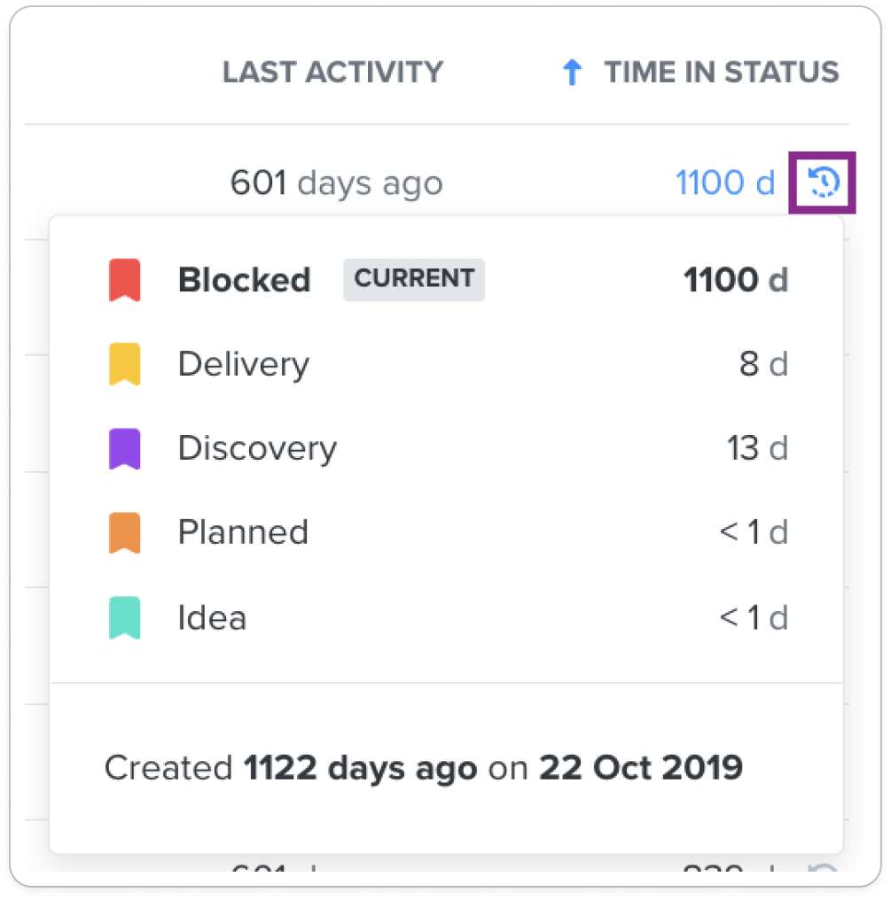Screen dimensions: 891x900
Task: Click the status history clock icon
Action: click(x=823, y=182)
